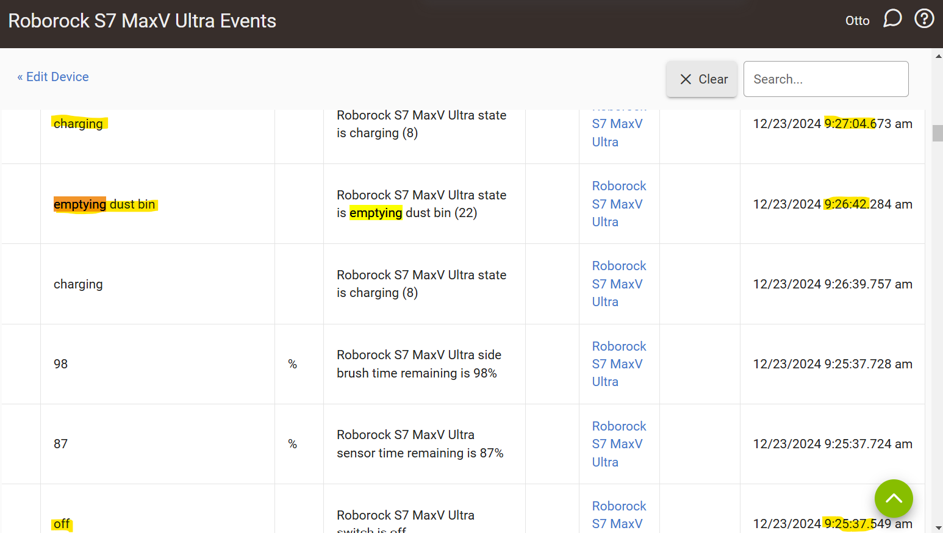Select timestamp 12/23/2024 9:25:37.728 am
The height and width of the screenshot is (533, 943).
[833, 364]
